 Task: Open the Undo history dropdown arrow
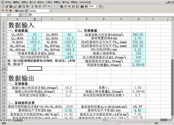[52, 6]
